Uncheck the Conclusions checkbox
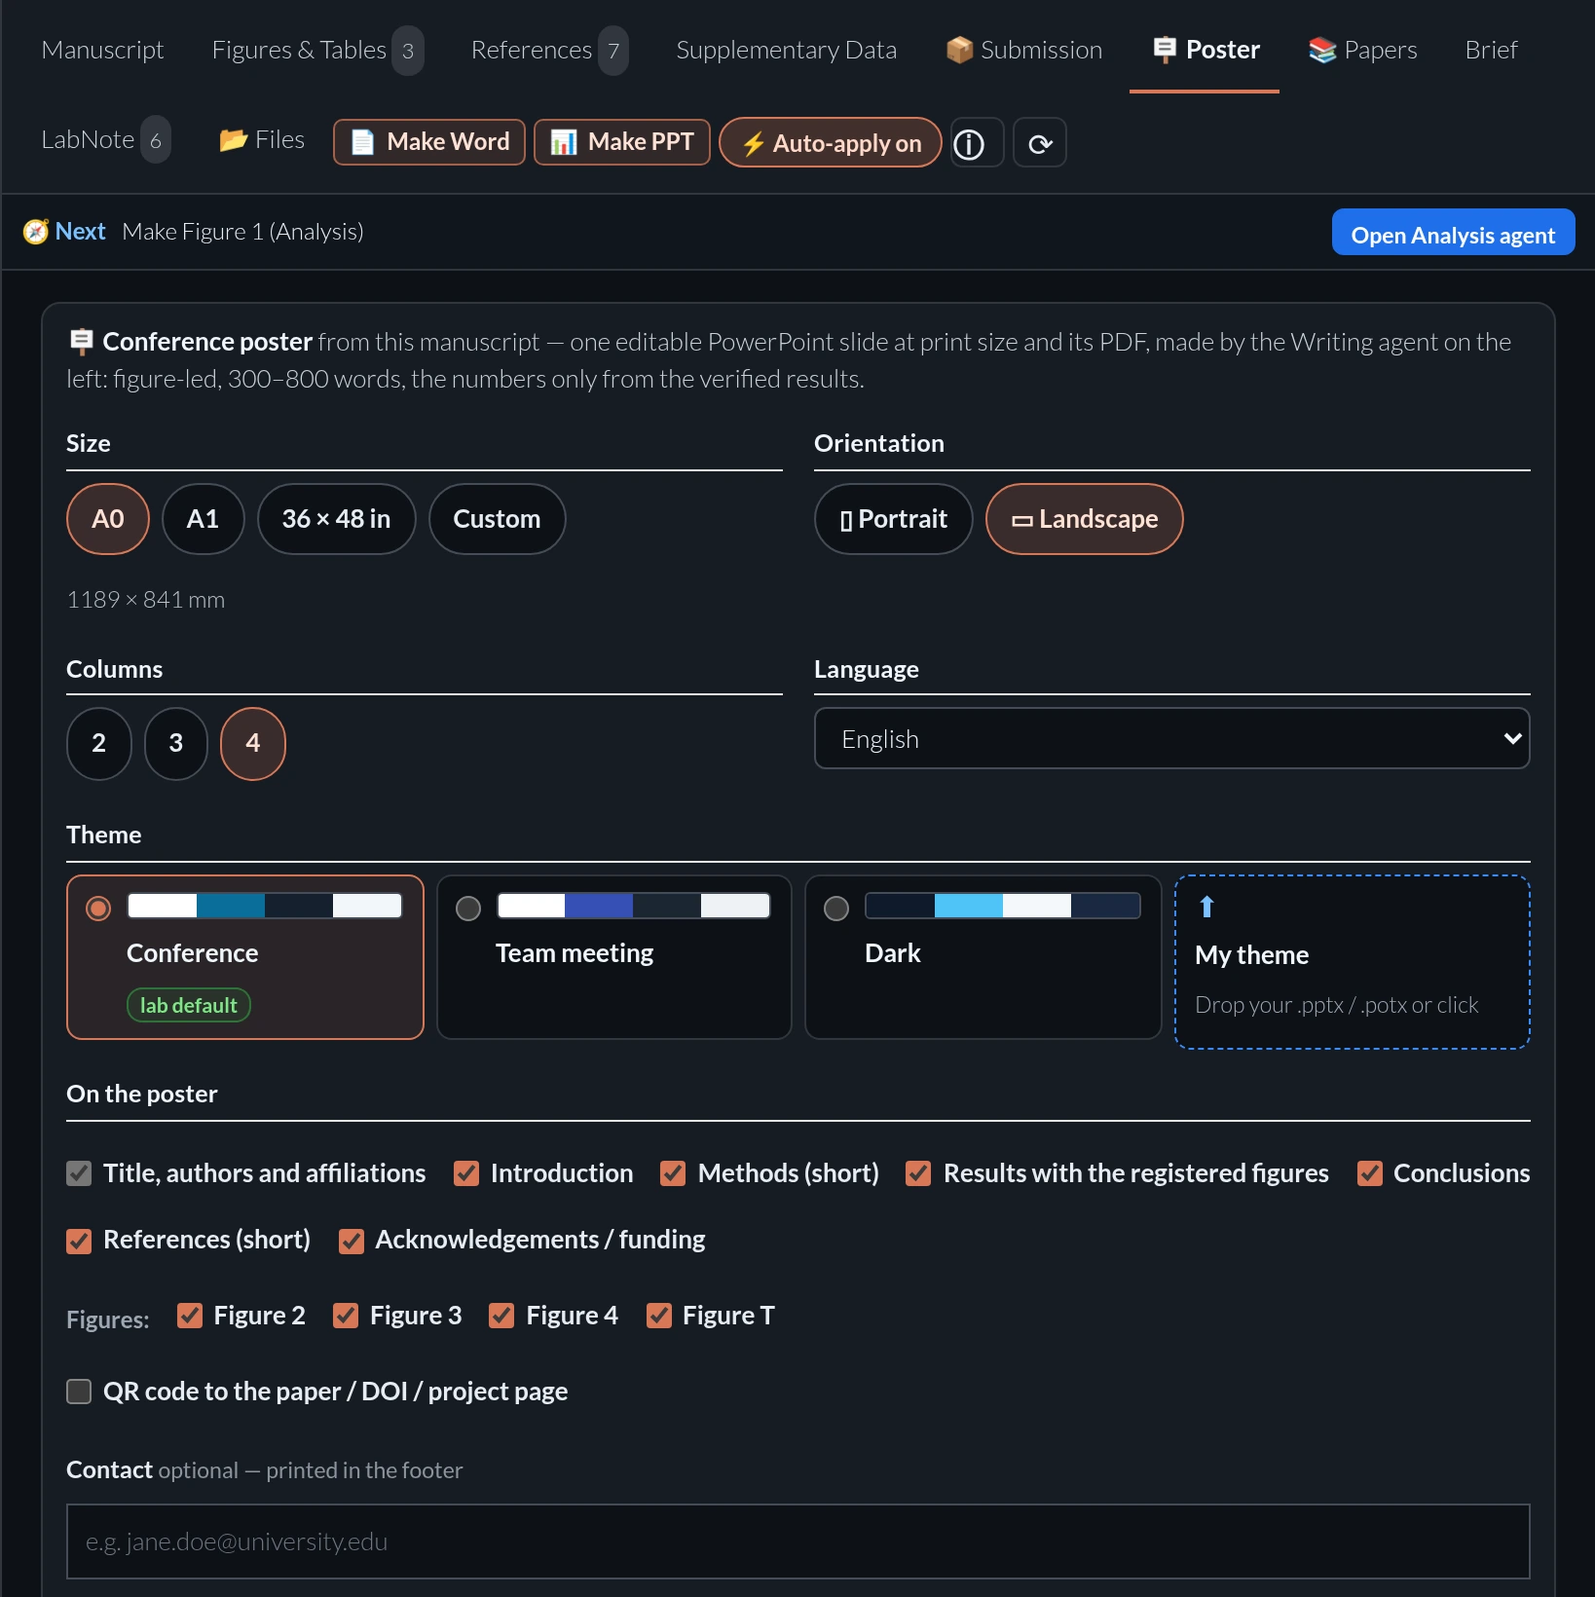Viewport: 1595px width, 1597px height. [x=1370, y=1173]
